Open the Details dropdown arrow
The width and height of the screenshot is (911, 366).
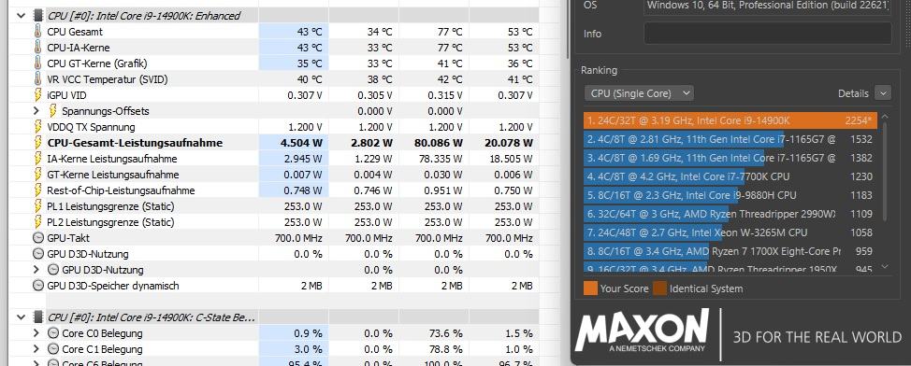[883, 92]
